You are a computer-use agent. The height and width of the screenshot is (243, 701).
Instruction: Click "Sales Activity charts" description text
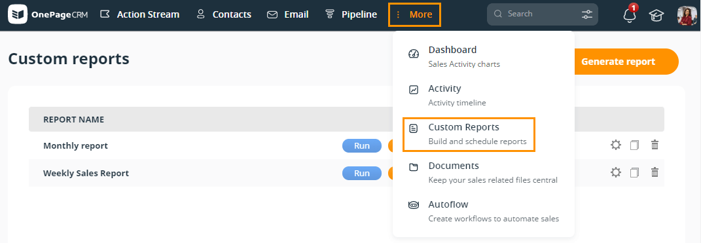[x=464, y=64]
